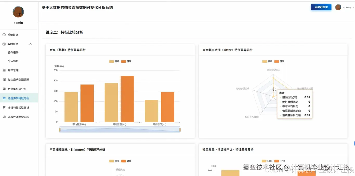Screen dimensions: 355x176
Task: Go to 帕金森病数据管理 page
Action: click(x=19, y=80)
